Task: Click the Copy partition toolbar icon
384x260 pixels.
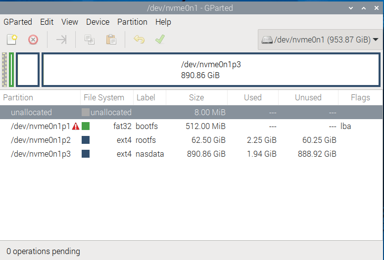Action: tap(90, 40)
